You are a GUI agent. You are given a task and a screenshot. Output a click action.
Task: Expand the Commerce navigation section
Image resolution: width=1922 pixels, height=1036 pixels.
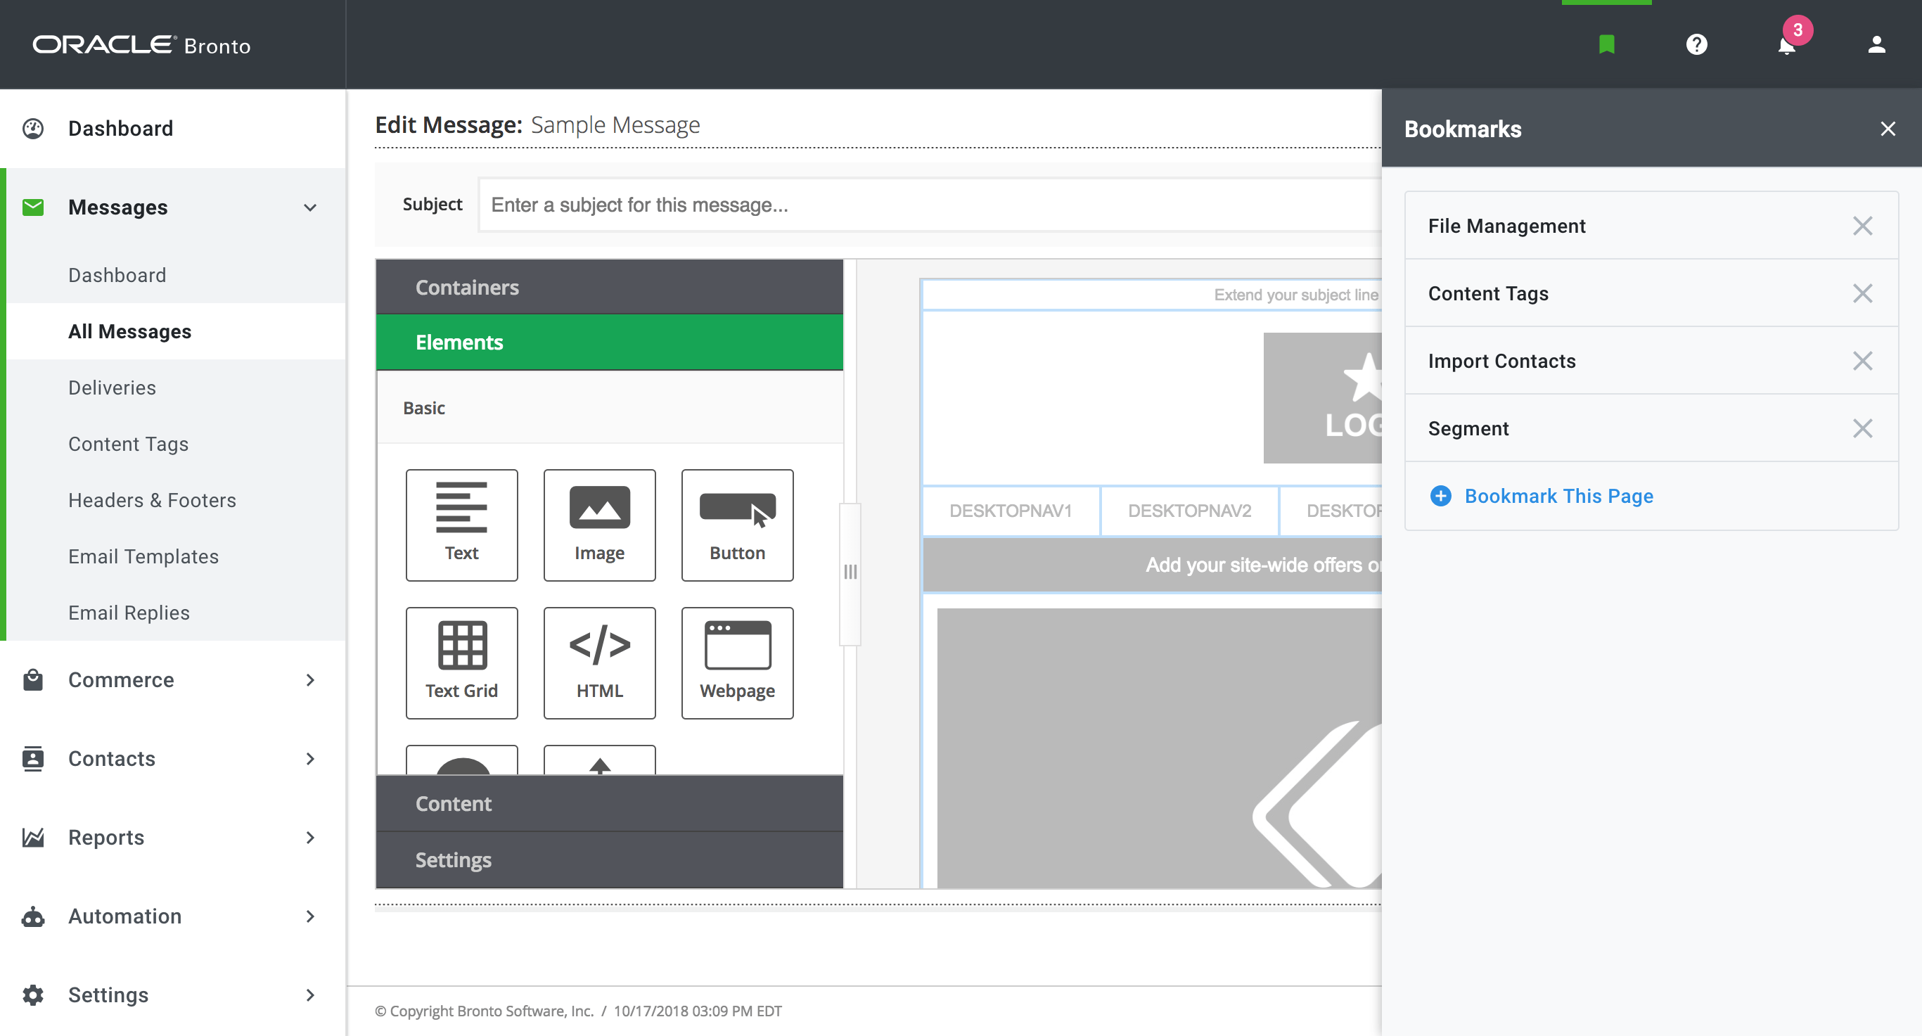click(x=309, y=680)
